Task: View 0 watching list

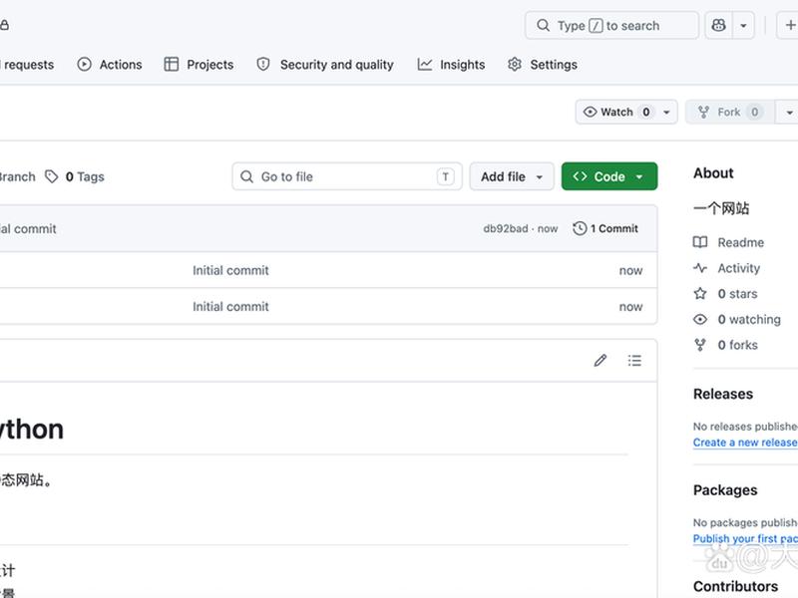Action: tap(749, 319)
